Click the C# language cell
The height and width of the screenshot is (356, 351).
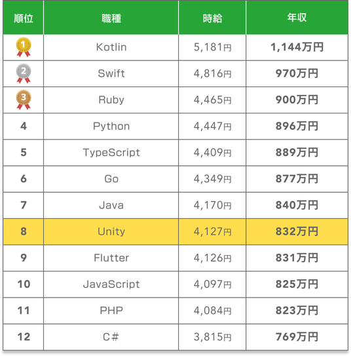point(111,337)
